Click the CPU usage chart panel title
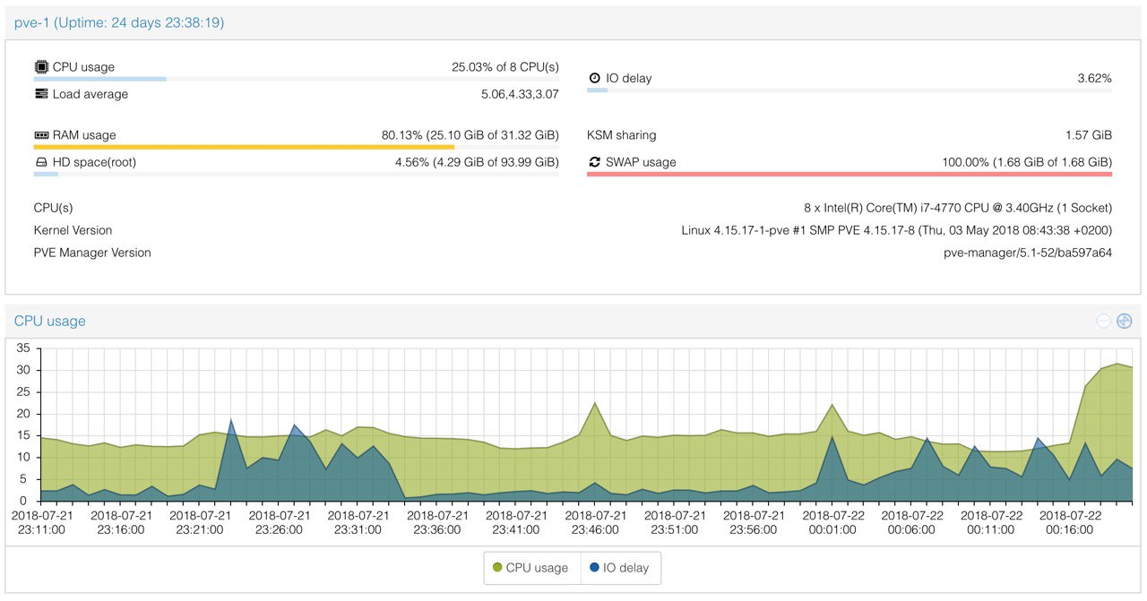1147x601 pixels. [50, 321]
